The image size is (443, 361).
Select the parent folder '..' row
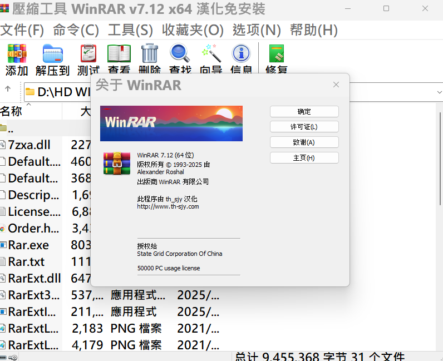click(x=45, y=128)
